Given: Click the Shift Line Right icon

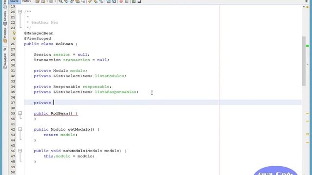Looking at the screenshot, I should pyautogui.click(x=114, y=1).
